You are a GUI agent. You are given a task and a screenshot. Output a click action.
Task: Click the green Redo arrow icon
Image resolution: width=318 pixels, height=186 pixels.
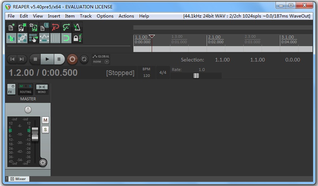(66, 27)
